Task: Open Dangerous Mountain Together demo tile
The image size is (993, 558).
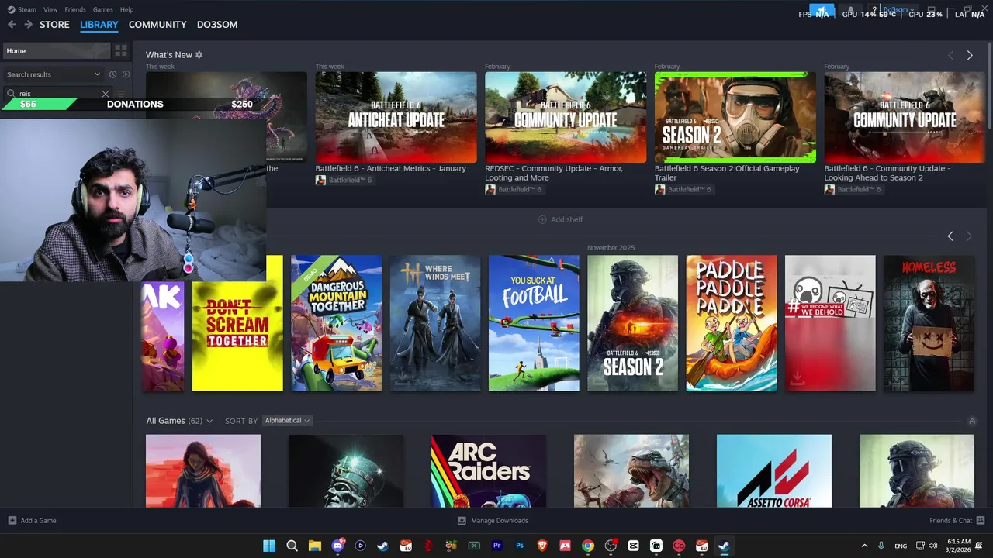Action: [x=336, y=323]
